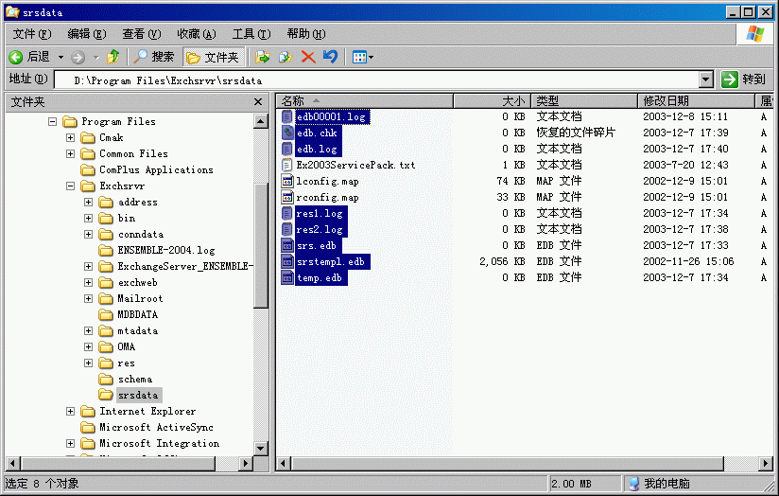Screen dimensions: 779x496
Task: Select the Ex2003ServicePack.txt file
Action: [x=355, y=165]
